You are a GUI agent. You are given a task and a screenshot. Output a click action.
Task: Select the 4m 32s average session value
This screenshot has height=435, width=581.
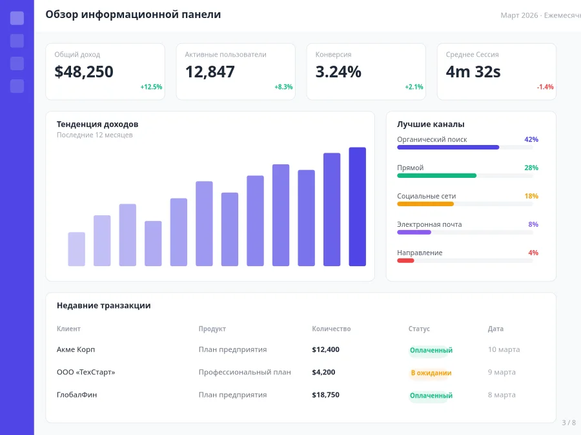pyautogui.click(x=473, y=72)
